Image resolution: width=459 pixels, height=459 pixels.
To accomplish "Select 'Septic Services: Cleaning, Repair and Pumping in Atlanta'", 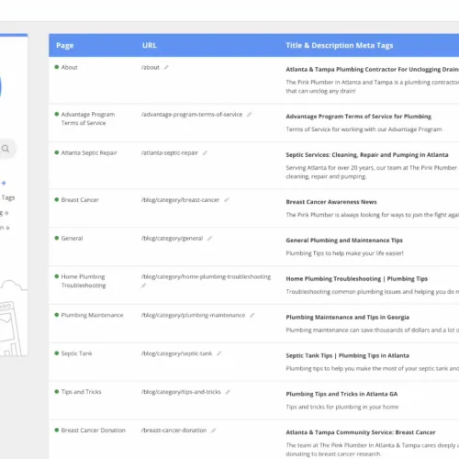I will pos(367,155).
